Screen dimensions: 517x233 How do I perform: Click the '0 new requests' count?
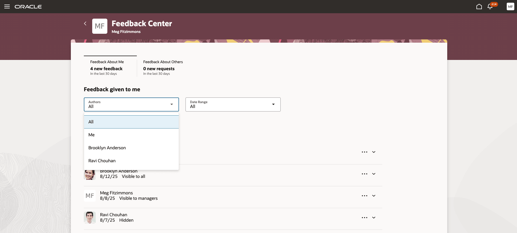(159, 69)
